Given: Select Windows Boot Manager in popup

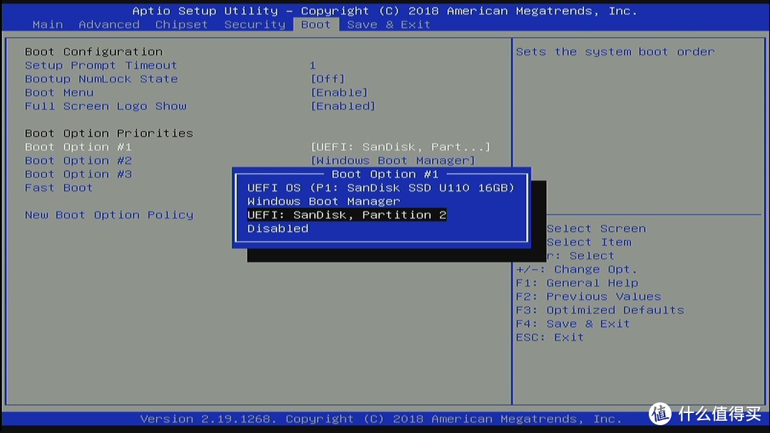Looking at the screenshot, I should (x=324, y=202).
